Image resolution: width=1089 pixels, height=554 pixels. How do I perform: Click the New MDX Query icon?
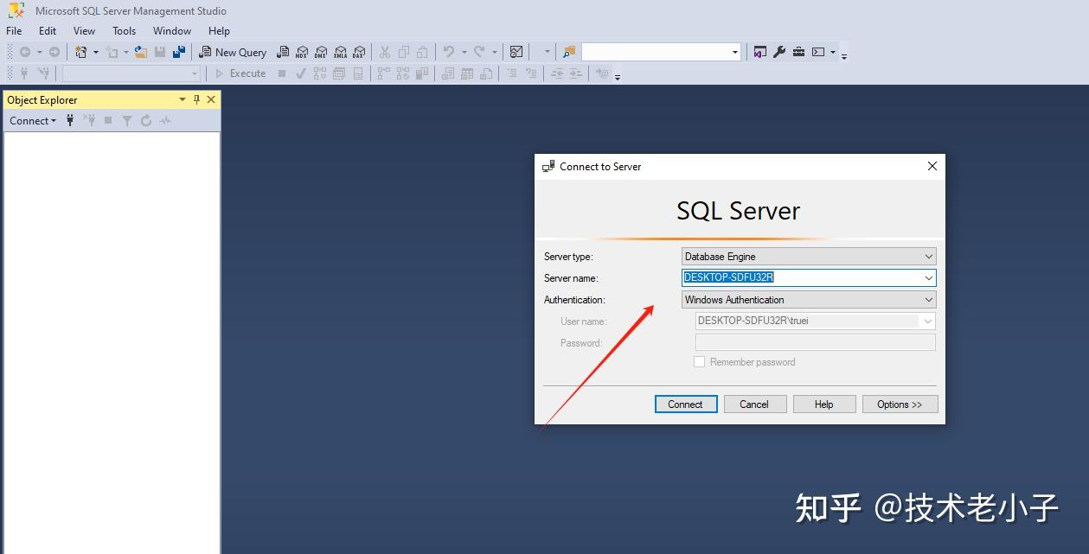(301, 52)
